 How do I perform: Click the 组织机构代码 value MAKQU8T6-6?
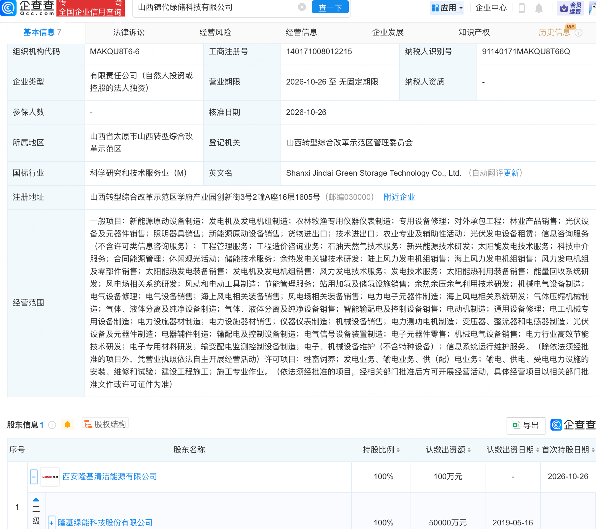[x=115, y=52]
